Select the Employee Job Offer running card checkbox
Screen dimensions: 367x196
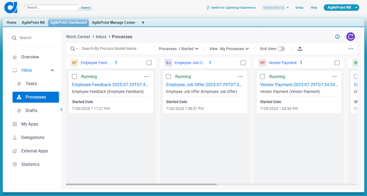(169, 76)
